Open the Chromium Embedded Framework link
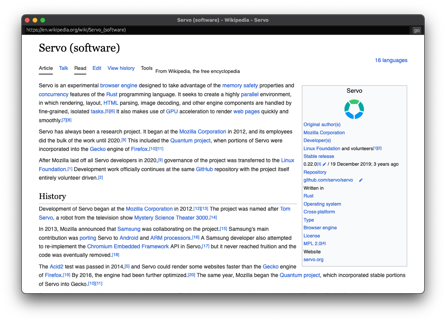The image size is (446, 322). coord(128,246)
